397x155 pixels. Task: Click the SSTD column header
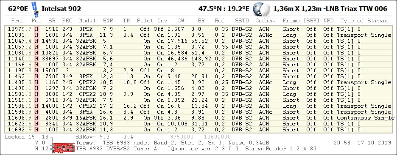(242, 21)
